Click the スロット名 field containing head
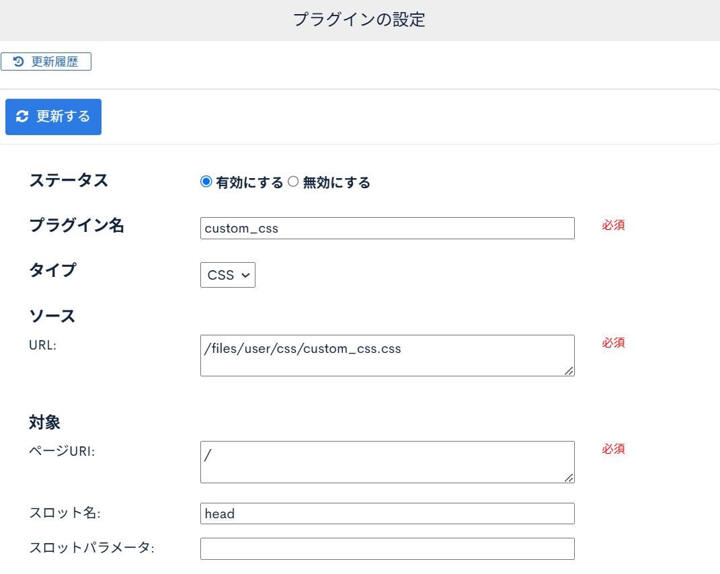 tap(387, 514)
